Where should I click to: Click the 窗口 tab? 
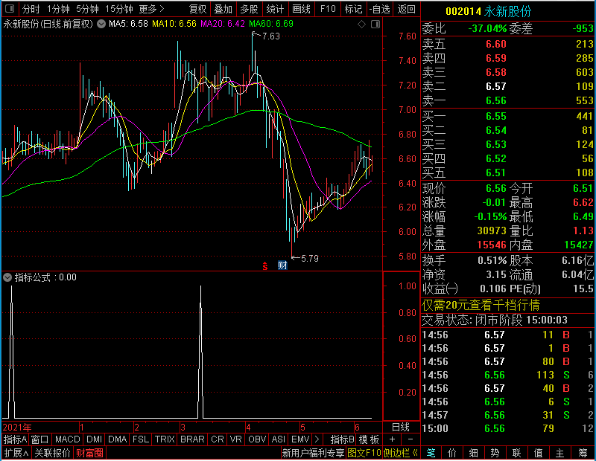[40, 439]
